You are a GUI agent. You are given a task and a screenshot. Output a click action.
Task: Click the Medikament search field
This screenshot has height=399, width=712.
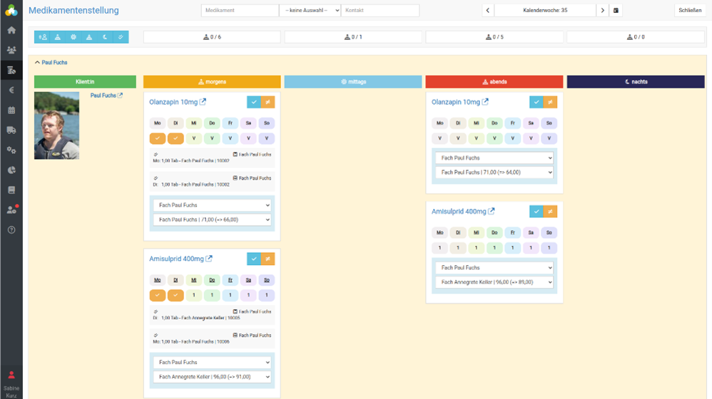tap(240, 11)
